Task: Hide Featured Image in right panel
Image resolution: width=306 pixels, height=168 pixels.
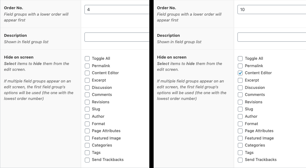Action: click(x=240, y=138)
